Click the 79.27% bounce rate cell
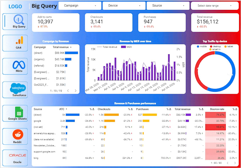 (215, 115)
